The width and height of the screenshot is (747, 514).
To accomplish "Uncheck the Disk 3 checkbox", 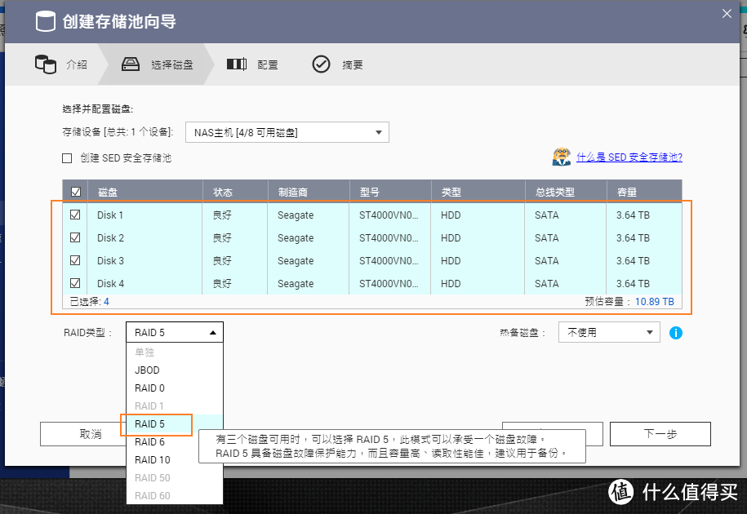I will 75,260.
